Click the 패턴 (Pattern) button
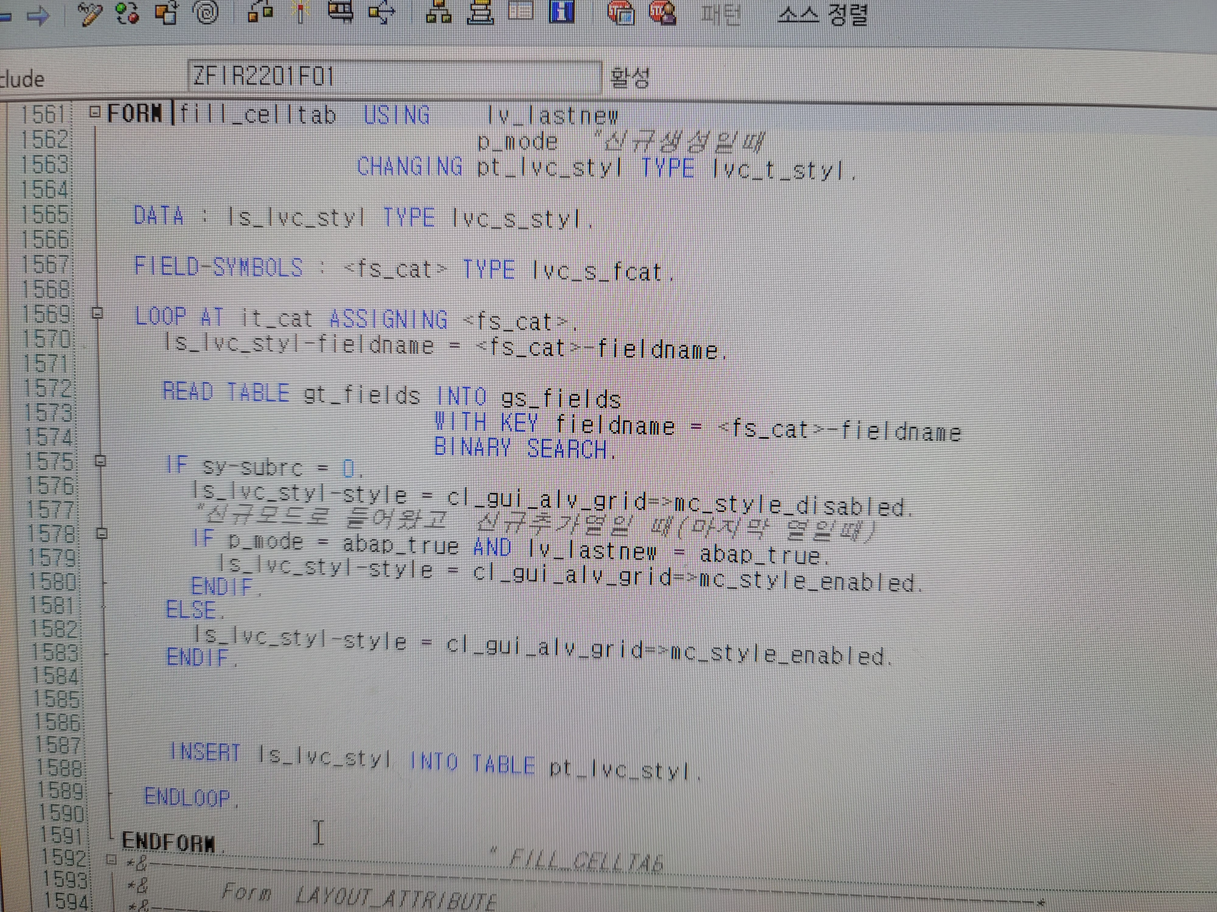1217x912 pixels. 721,14
